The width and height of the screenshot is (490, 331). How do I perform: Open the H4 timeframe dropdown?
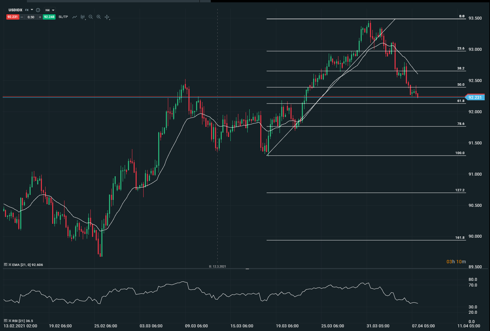(x=50, y=10)
